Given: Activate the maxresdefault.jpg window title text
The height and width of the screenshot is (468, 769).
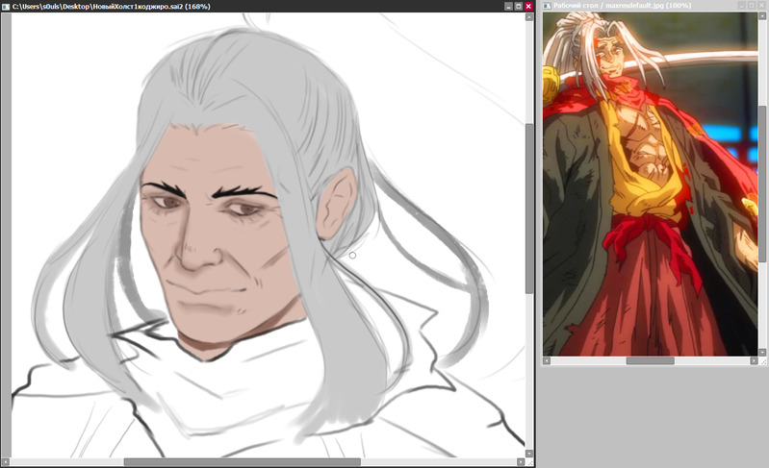Looking at the screenshot, I should (x=623, y=6).
